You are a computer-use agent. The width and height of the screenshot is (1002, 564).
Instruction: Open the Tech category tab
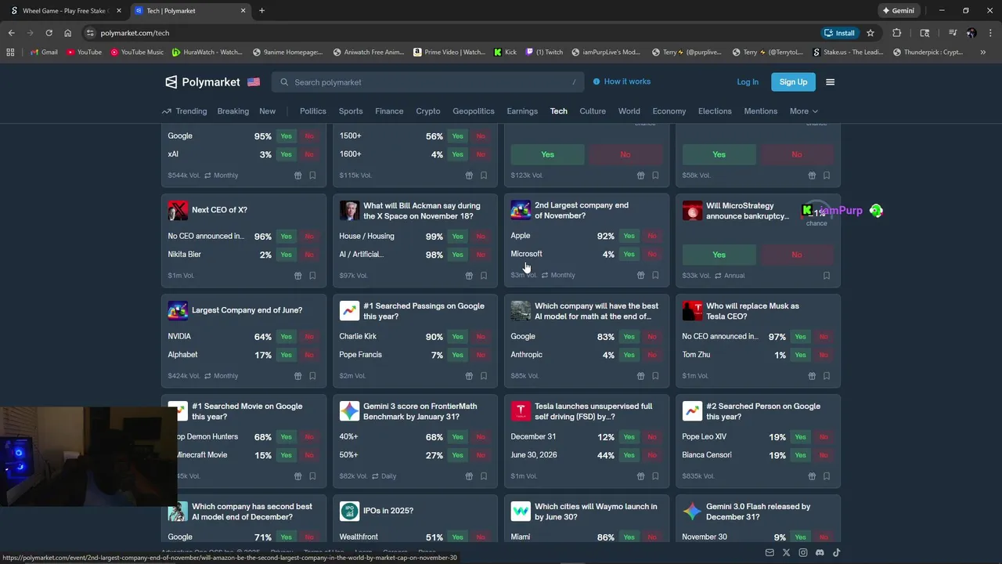558,111
